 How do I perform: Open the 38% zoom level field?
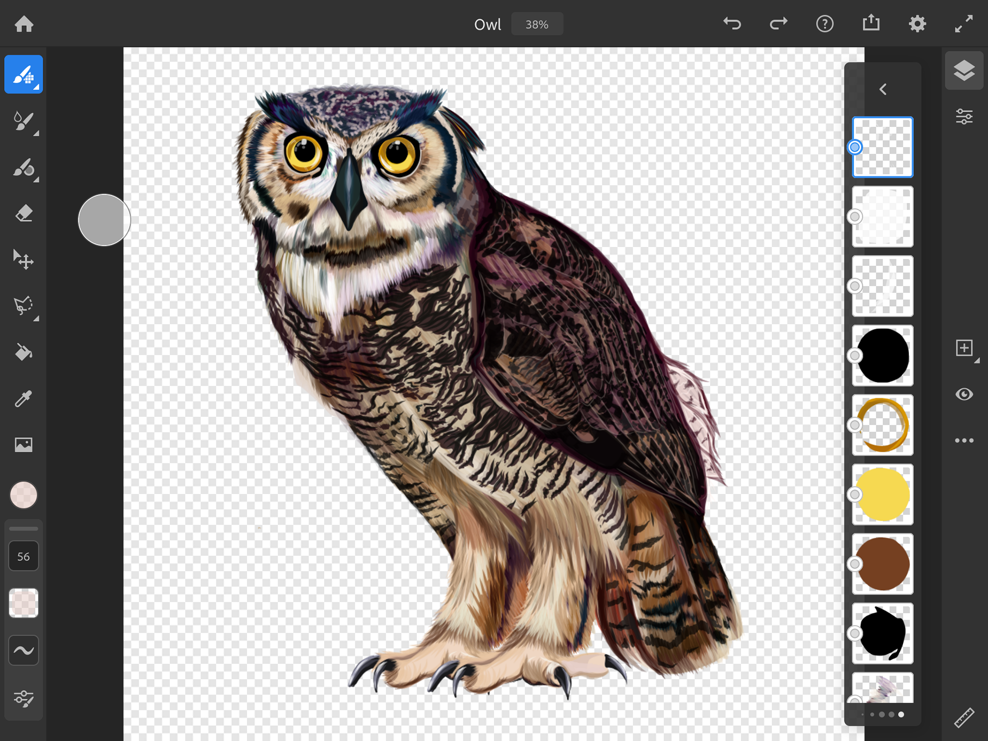[x=537, y=24]
